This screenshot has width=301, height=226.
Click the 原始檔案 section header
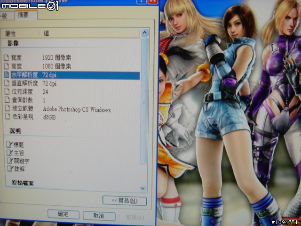(23, 183)
